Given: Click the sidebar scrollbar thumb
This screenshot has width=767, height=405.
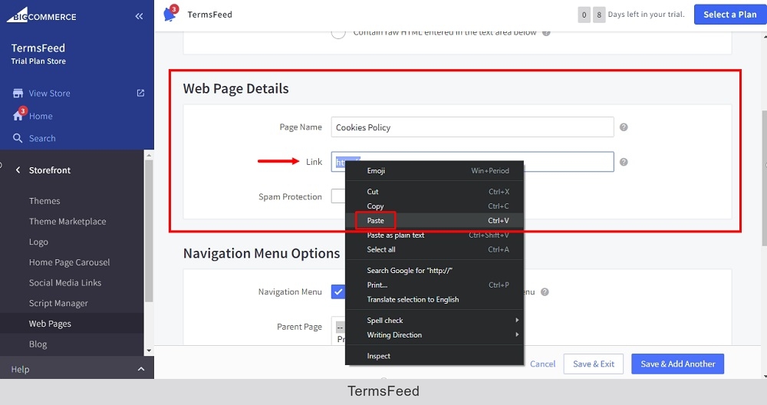Looking at the screenshot, I should [149, 230].
